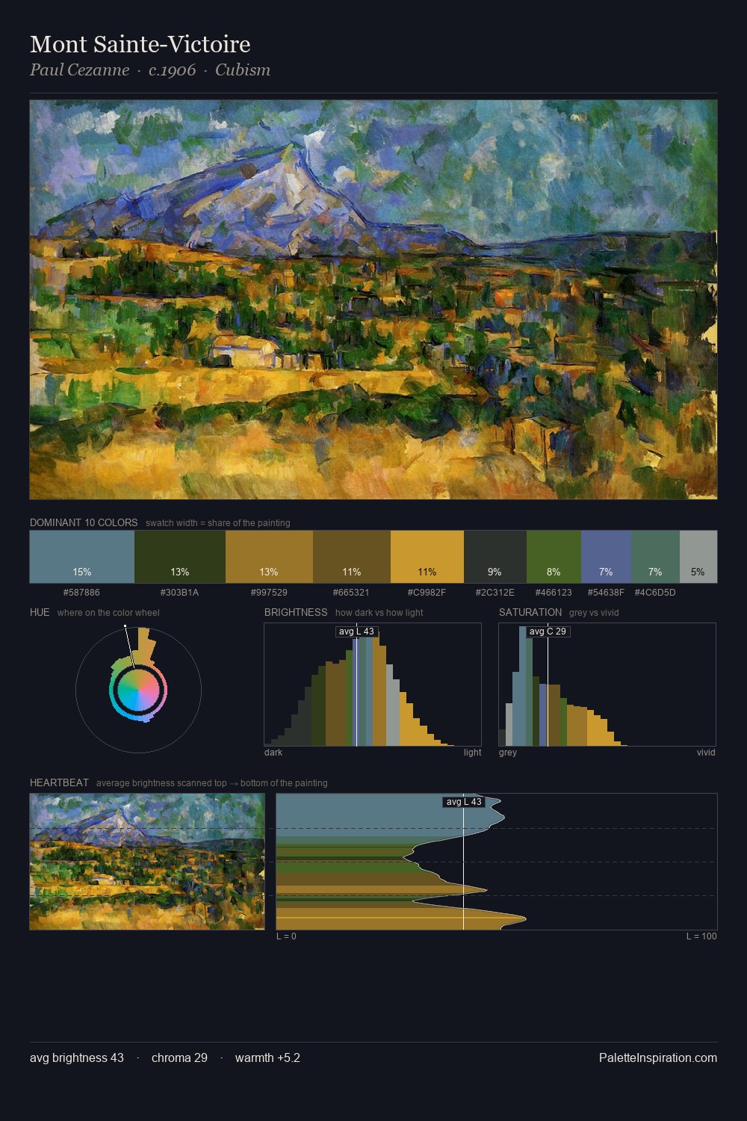Click the caption "where on the color wheel"

[108, 613]
